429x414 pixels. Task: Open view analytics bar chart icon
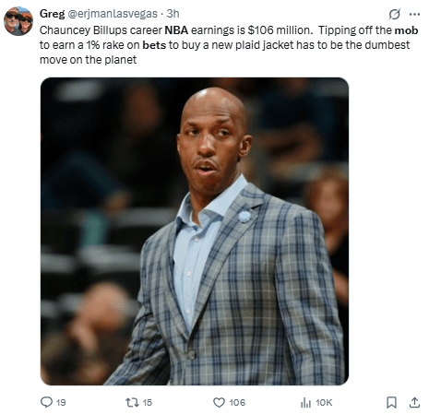pos(305,402)
